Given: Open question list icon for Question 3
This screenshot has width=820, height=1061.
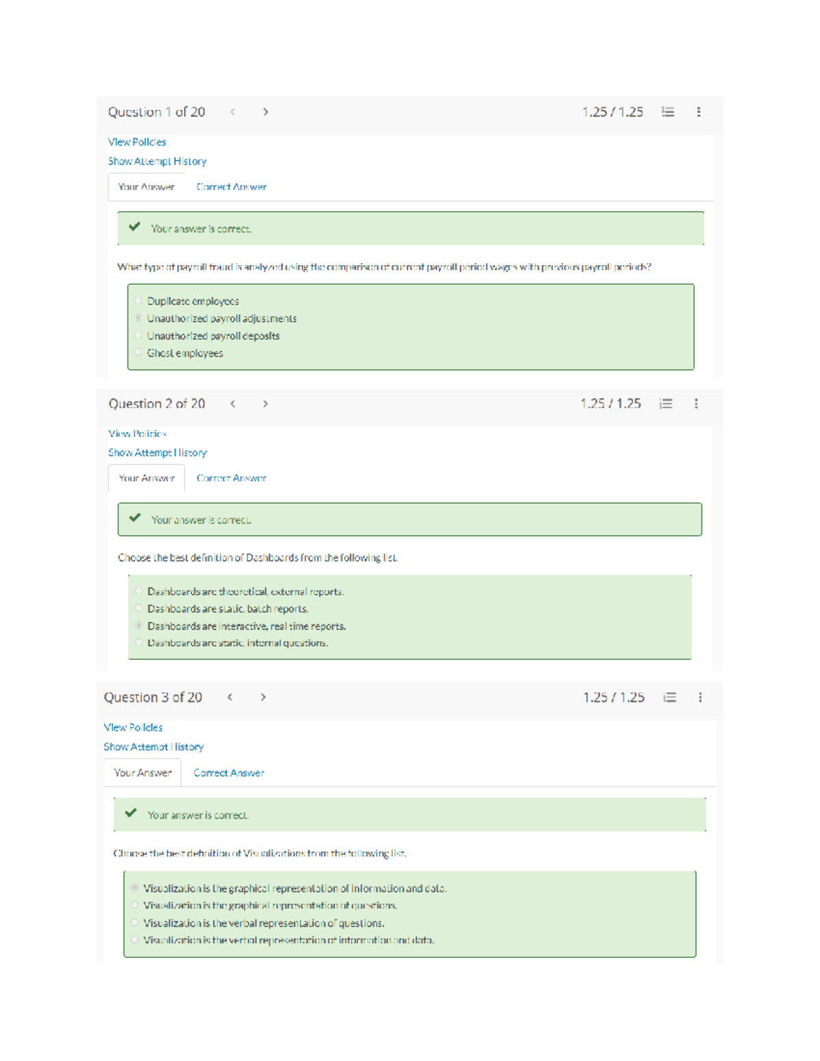Looking at the screenshot, I should pos(670,698).
